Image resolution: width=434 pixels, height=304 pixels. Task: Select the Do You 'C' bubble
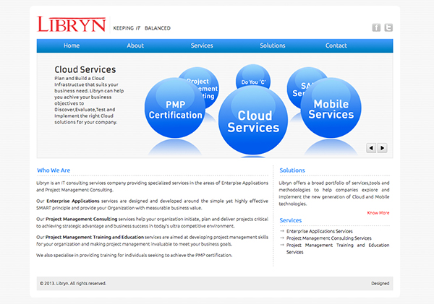[253, 77]
